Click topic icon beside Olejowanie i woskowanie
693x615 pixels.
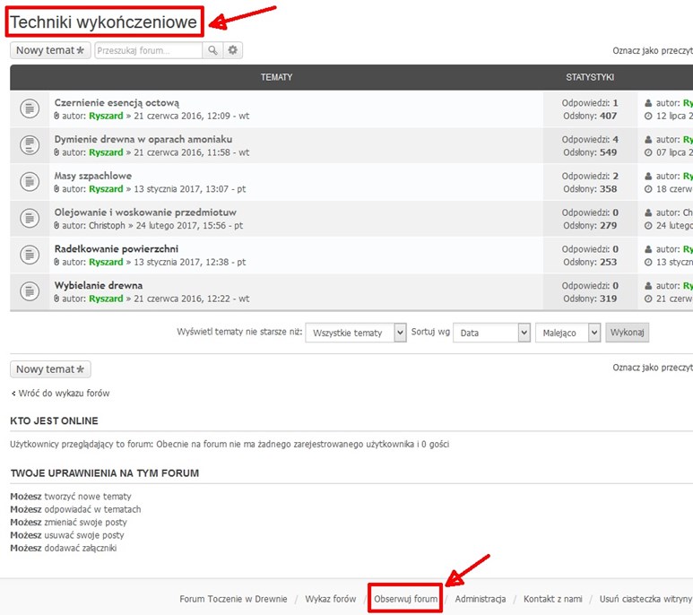[x=30, y=219]
